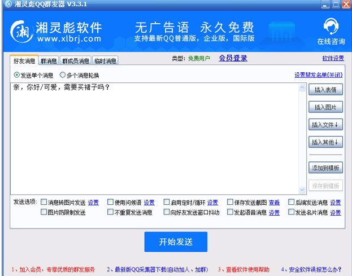Close the QQ群发器 window
This screenshot has width=352, height=276.
point(346,4)
